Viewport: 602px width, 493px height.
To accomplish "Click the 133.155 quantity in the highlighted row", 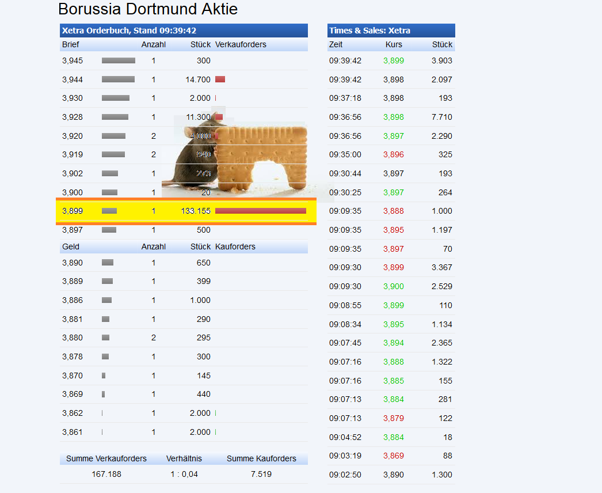I will click(196, 211).
